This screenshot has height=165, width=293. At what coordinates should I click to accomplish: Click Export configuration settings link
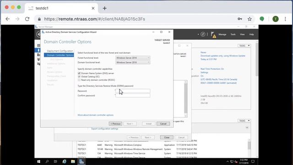click(x=105, y=129)
